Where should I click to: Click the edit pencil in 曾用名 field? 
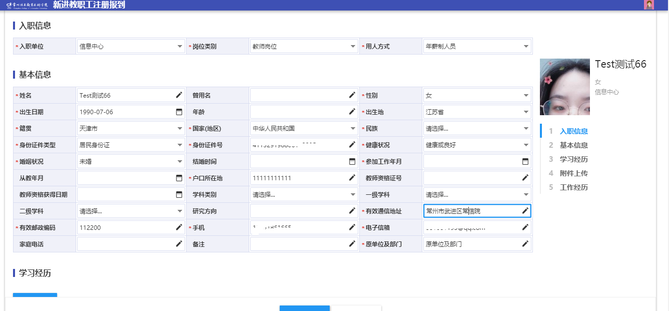point(352,95)
